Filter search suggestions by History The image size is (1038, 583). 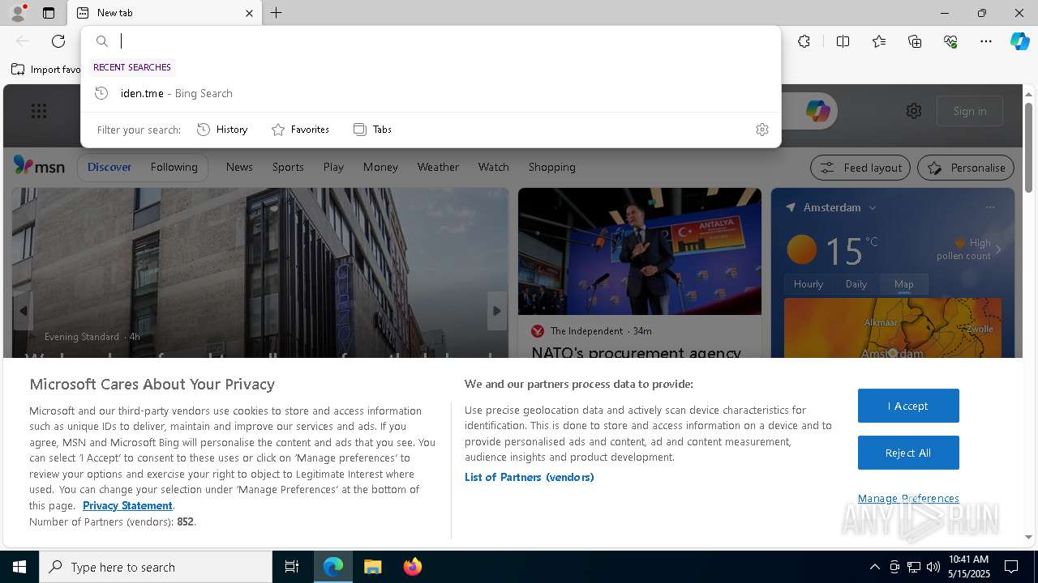[x=223, y=130]
